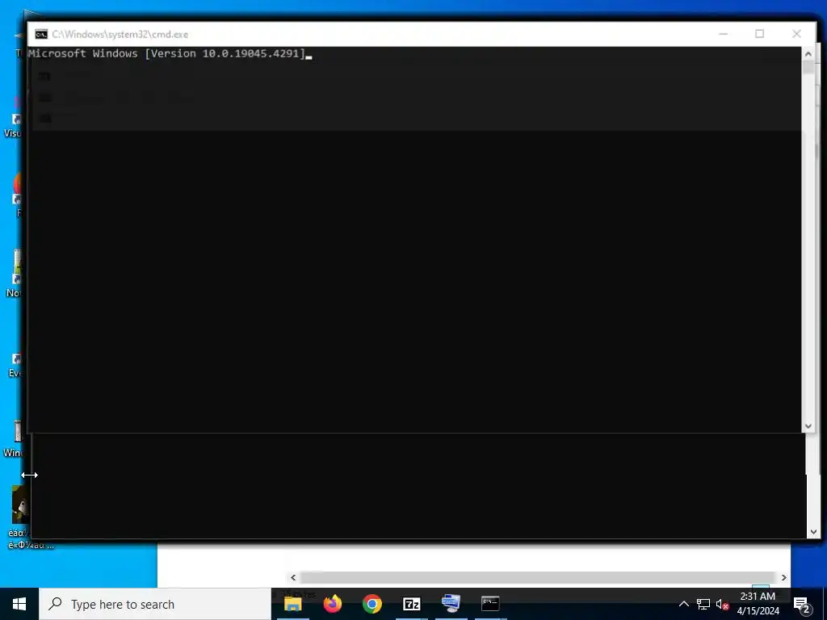Close the cmd.exe window
The height and width of the screenshot is (620, 827).
[x=796, y=34]
